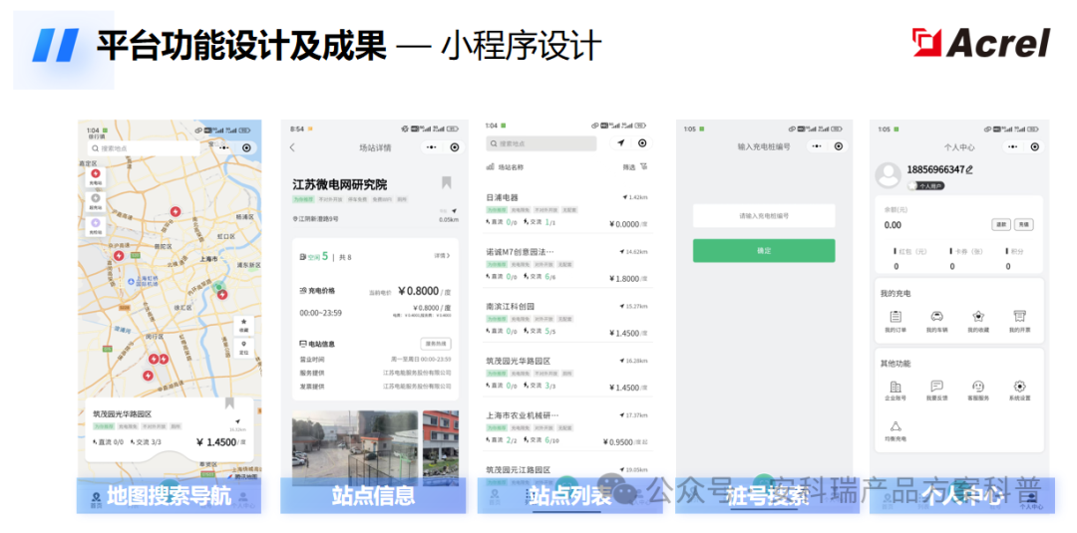Open the 筛选 filter in the station list

click(x=634, y=166)
